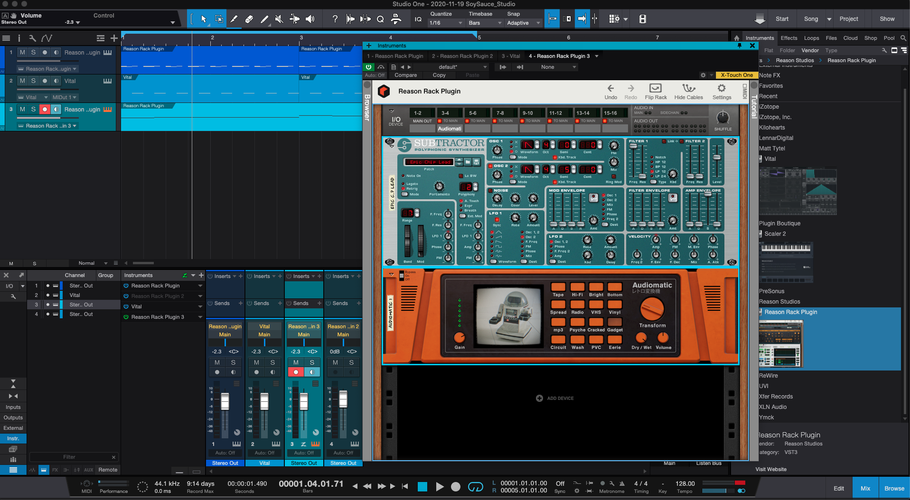
Task: Click the Record button in transport
Action: tap(456, 486)
